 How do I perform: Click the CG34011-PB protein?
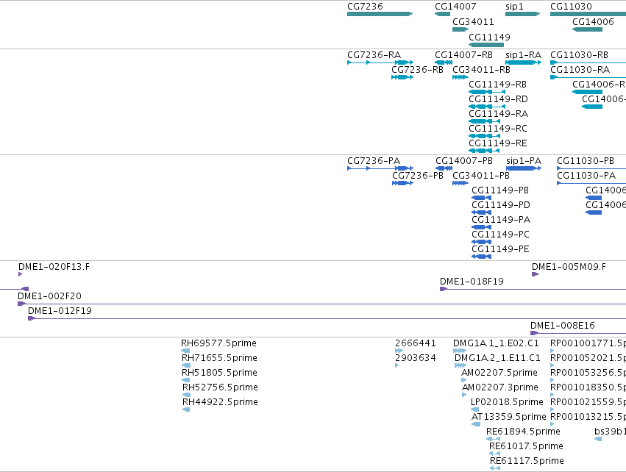click(460, 183)
